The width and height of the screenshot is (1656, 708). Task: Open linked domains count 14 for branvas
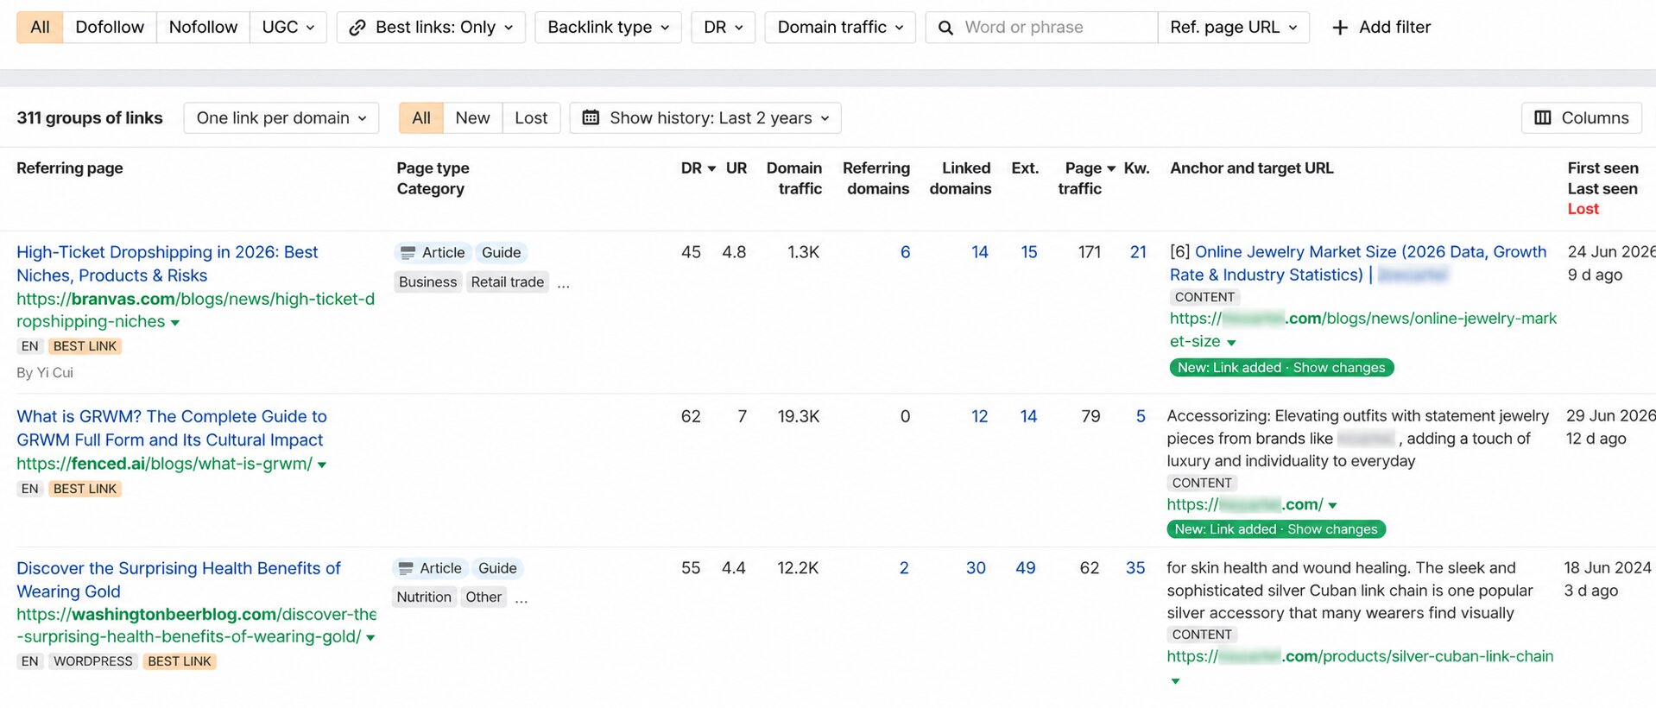(x=980, y=252)
